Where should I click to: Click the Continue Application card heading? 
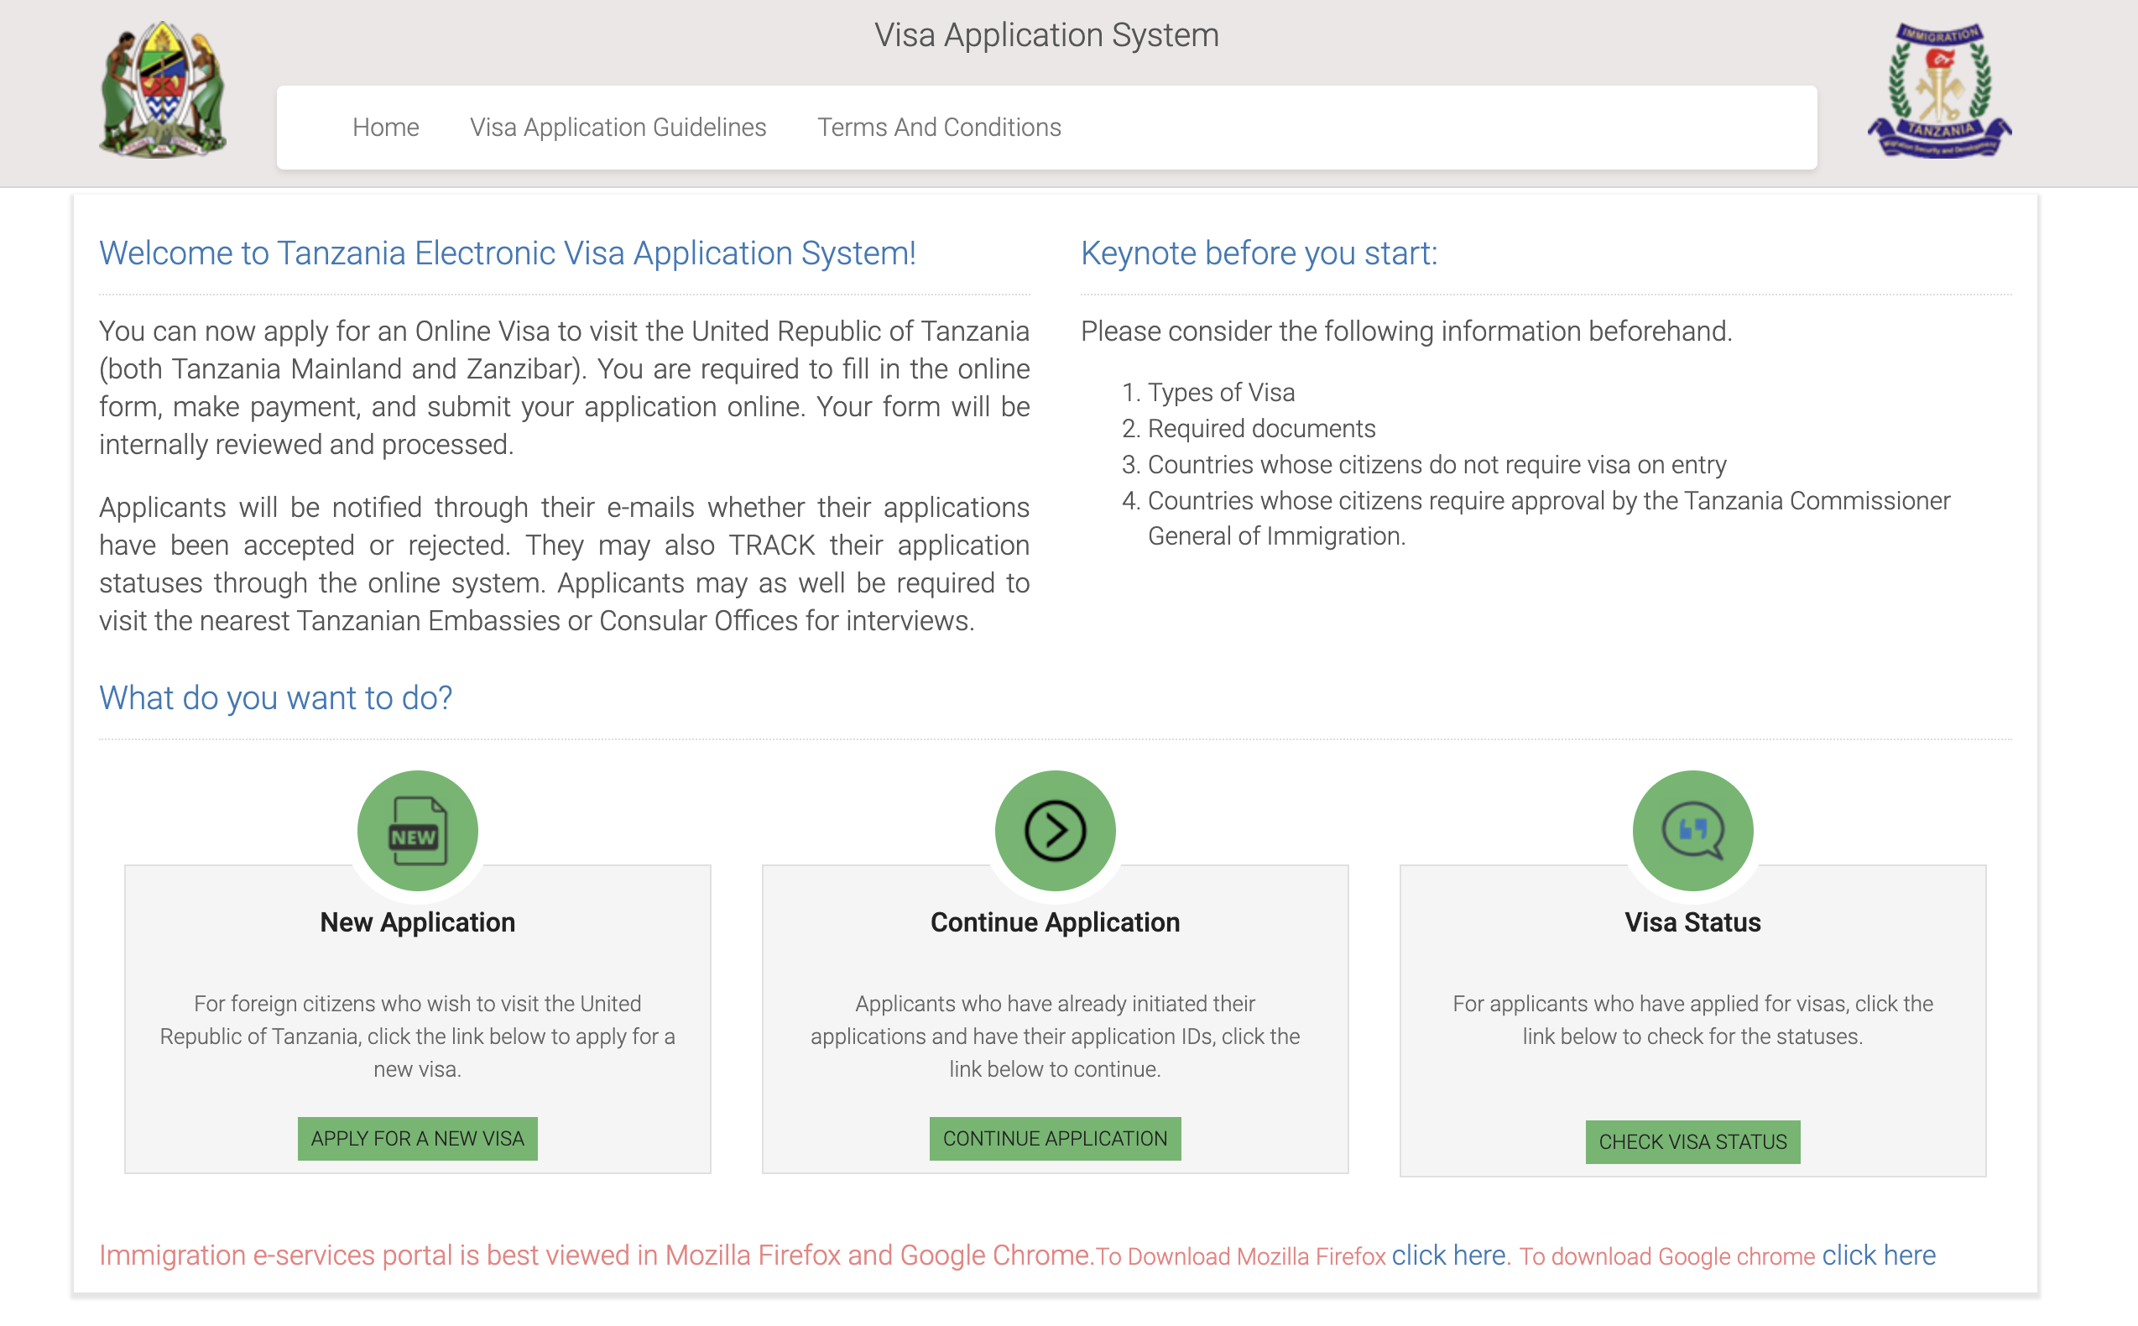coord(1055,922)
